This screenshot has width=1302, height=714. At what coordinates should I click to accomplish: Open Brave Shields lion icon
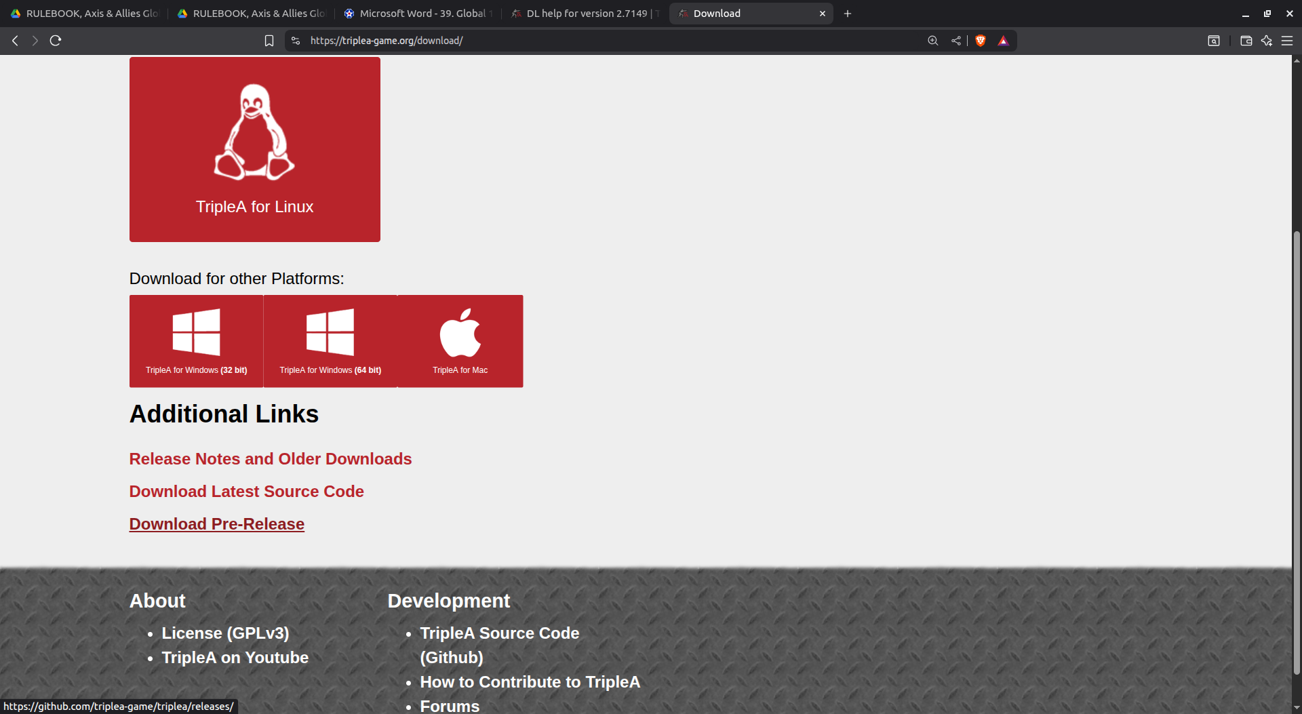pos(981,41)
